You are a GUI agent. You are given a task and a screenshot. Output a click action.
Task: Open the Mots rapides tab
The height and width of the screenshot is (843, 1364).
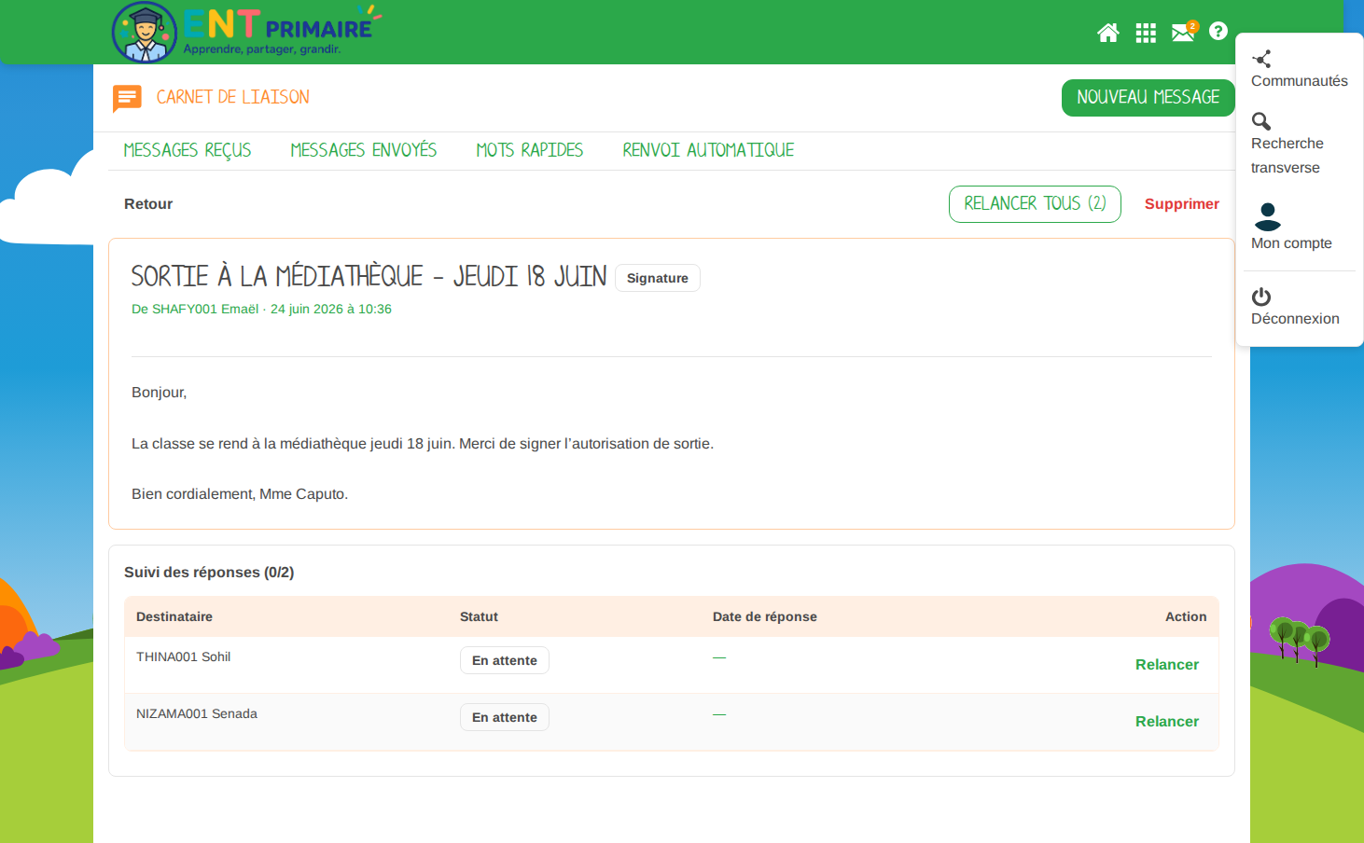(530, 151)
